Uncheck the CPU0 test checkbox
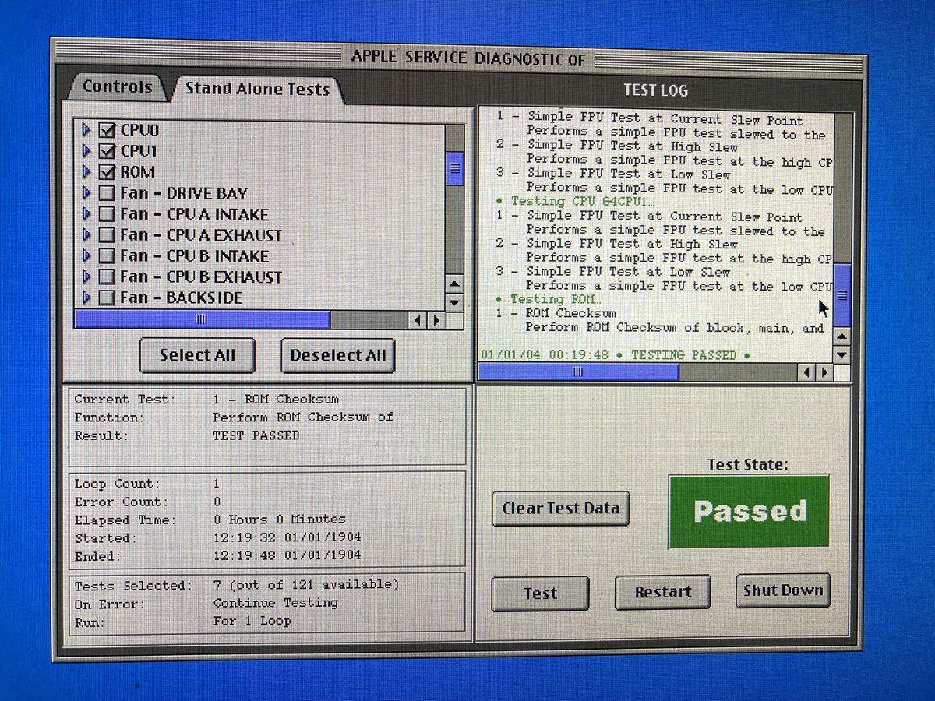This screenshot has height=701, width=935. 106,130
